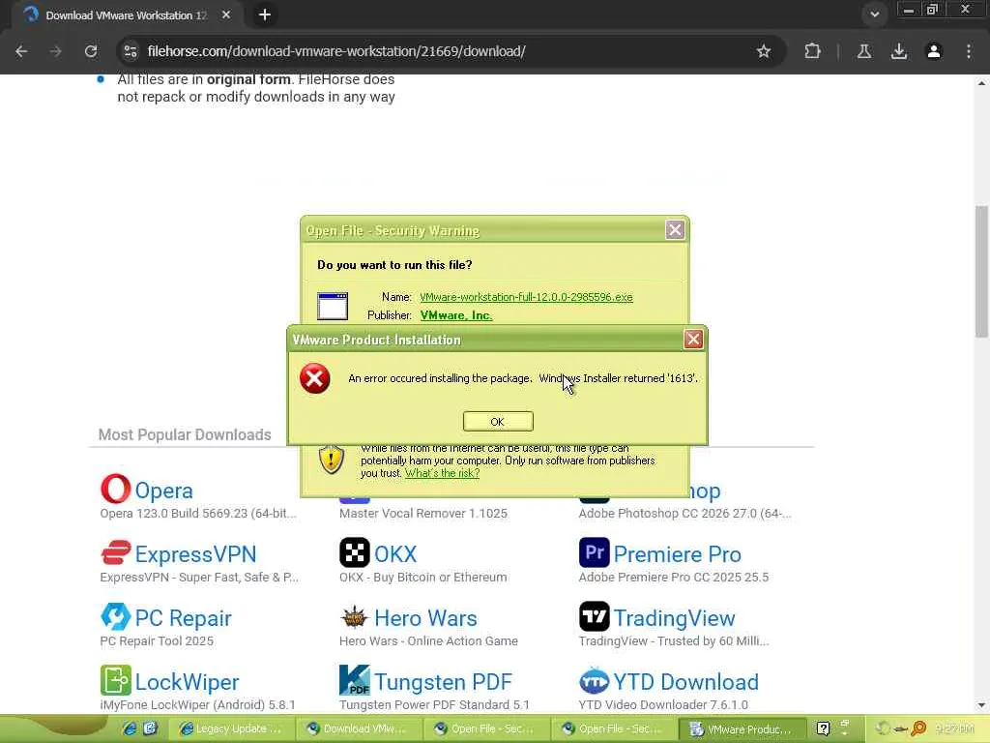Click the Hero Wars logo icon

pos(355,616)
